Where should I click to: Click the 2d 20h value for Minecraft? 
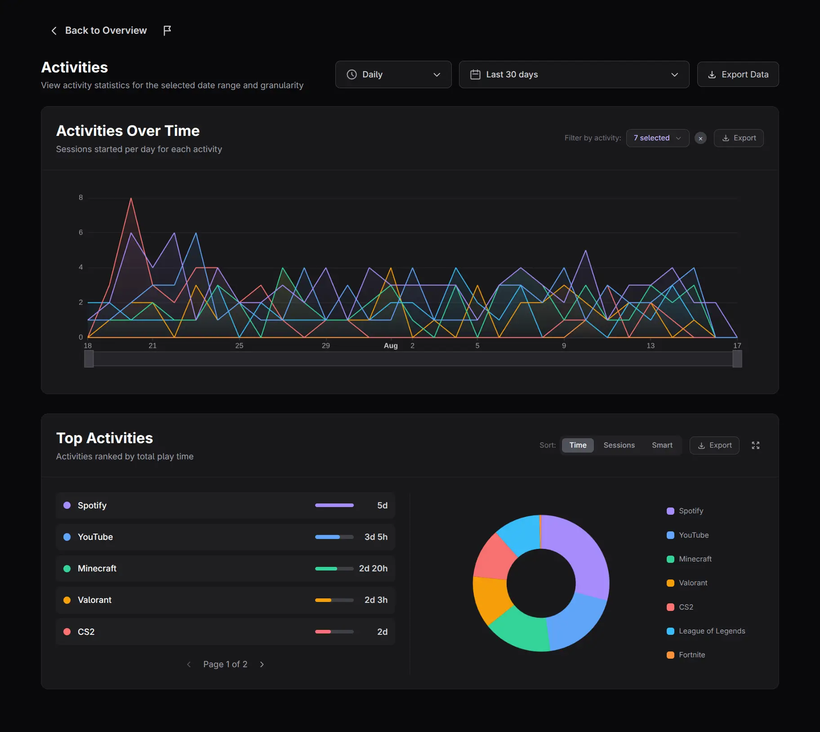pyautogui.click(x=373, y=568)
